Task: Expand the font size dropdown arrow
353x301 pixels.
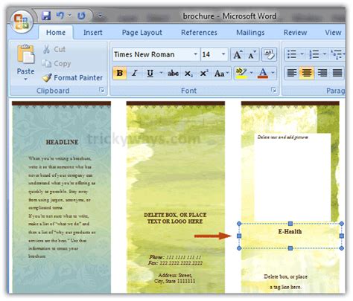Action: click(x=223, y=54)
